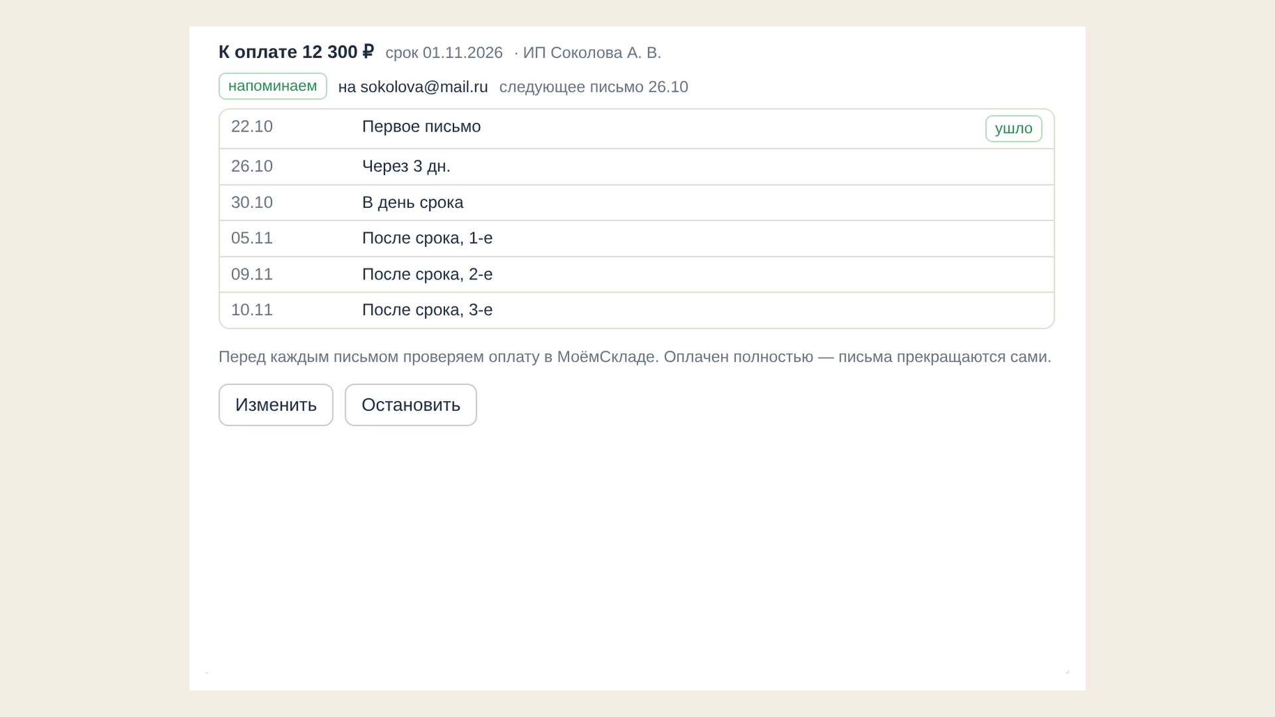Viewport: 1275px width, 717px height.
Task: Click the 05.11 date cell
Action: coord(252,238)
